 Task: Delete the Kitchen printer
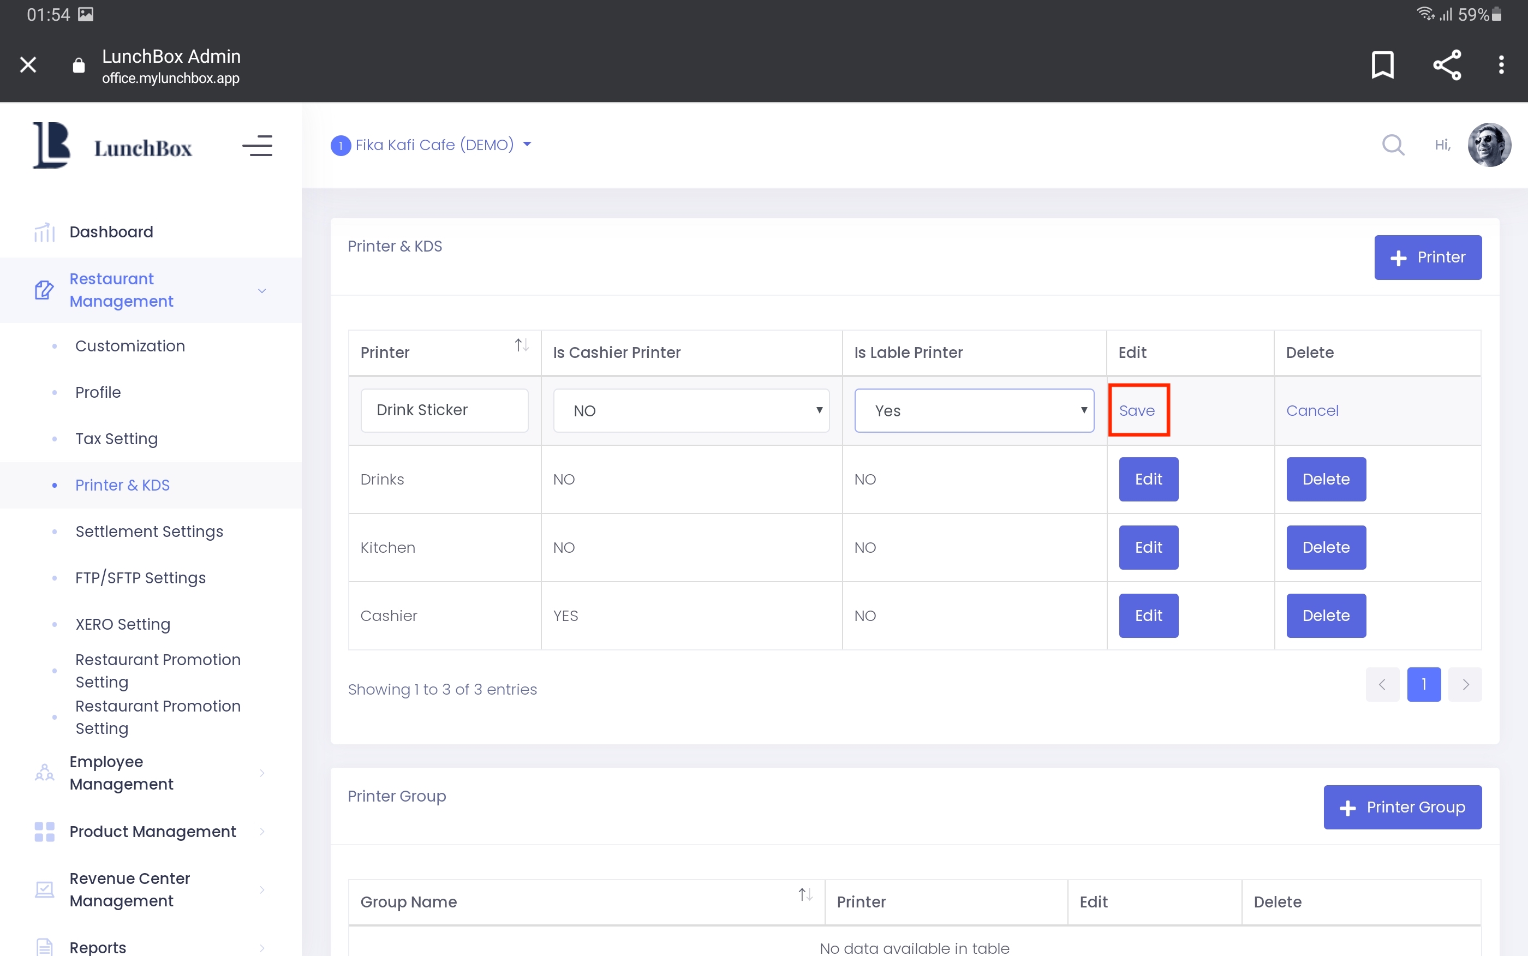coord(1326,547)
